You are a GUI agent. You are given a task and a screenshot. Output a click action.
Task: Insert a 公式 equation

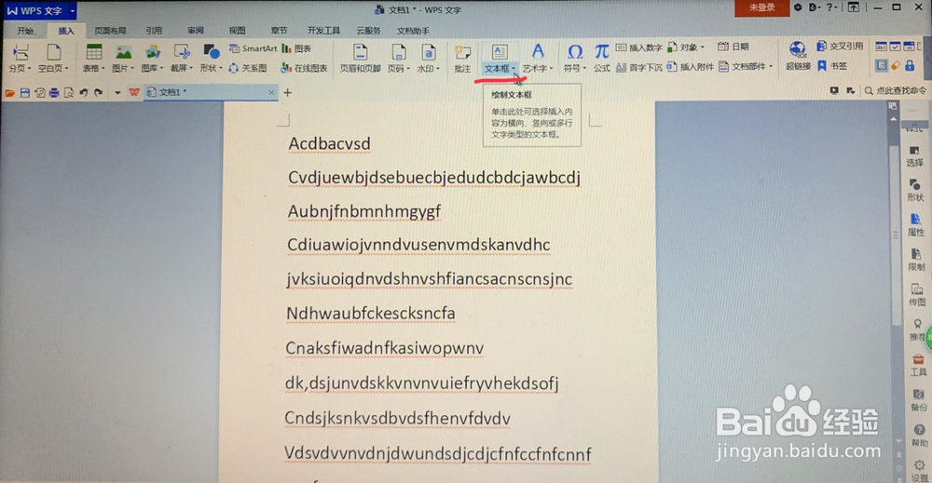[601, 58]
